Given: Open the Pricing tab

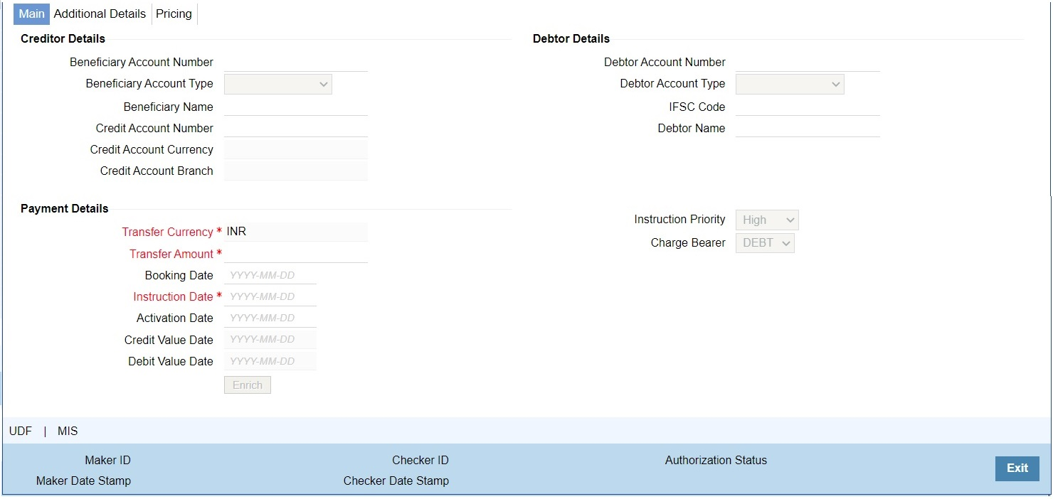Looking at the screenshot, I should coord(174,14).
